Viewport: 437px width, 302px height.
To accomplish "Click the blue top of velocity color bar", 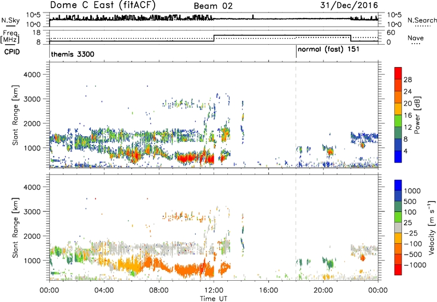I will [x=398, y=185].
